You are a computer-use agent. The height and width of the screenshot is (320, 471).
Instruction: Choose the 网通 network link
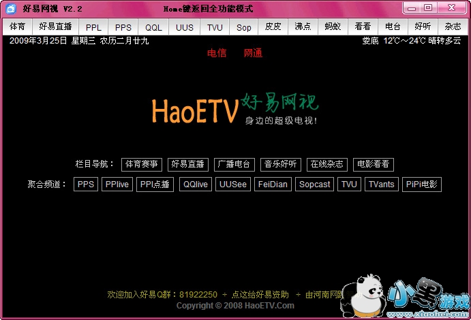pos(253,53)
